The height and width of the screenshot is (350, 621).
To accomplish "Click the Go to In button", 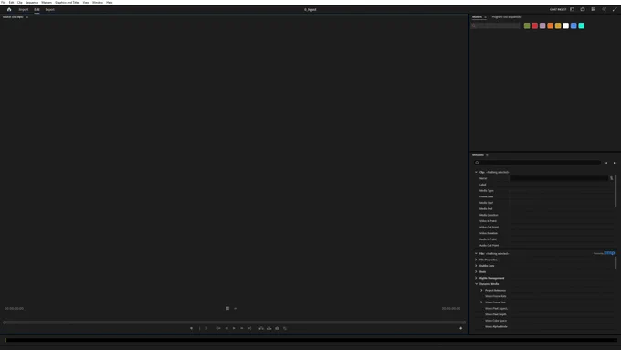I will 218,328.
